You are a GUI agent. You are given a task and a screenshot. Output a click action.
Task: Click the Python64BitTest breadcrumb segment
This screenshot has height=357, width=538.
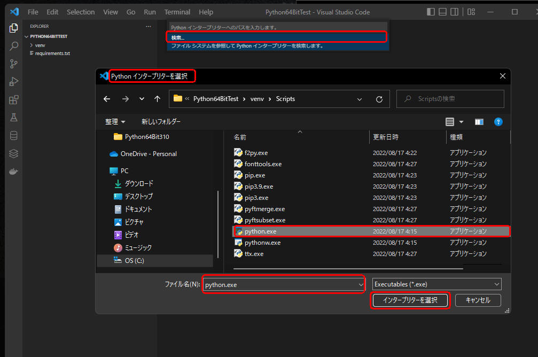[x=215, y=99]
